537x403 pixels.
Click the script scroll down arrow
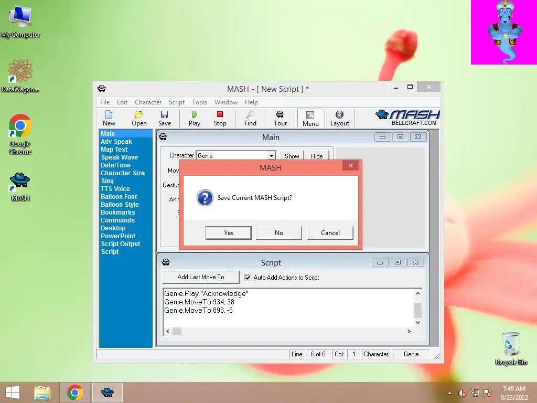417,323
